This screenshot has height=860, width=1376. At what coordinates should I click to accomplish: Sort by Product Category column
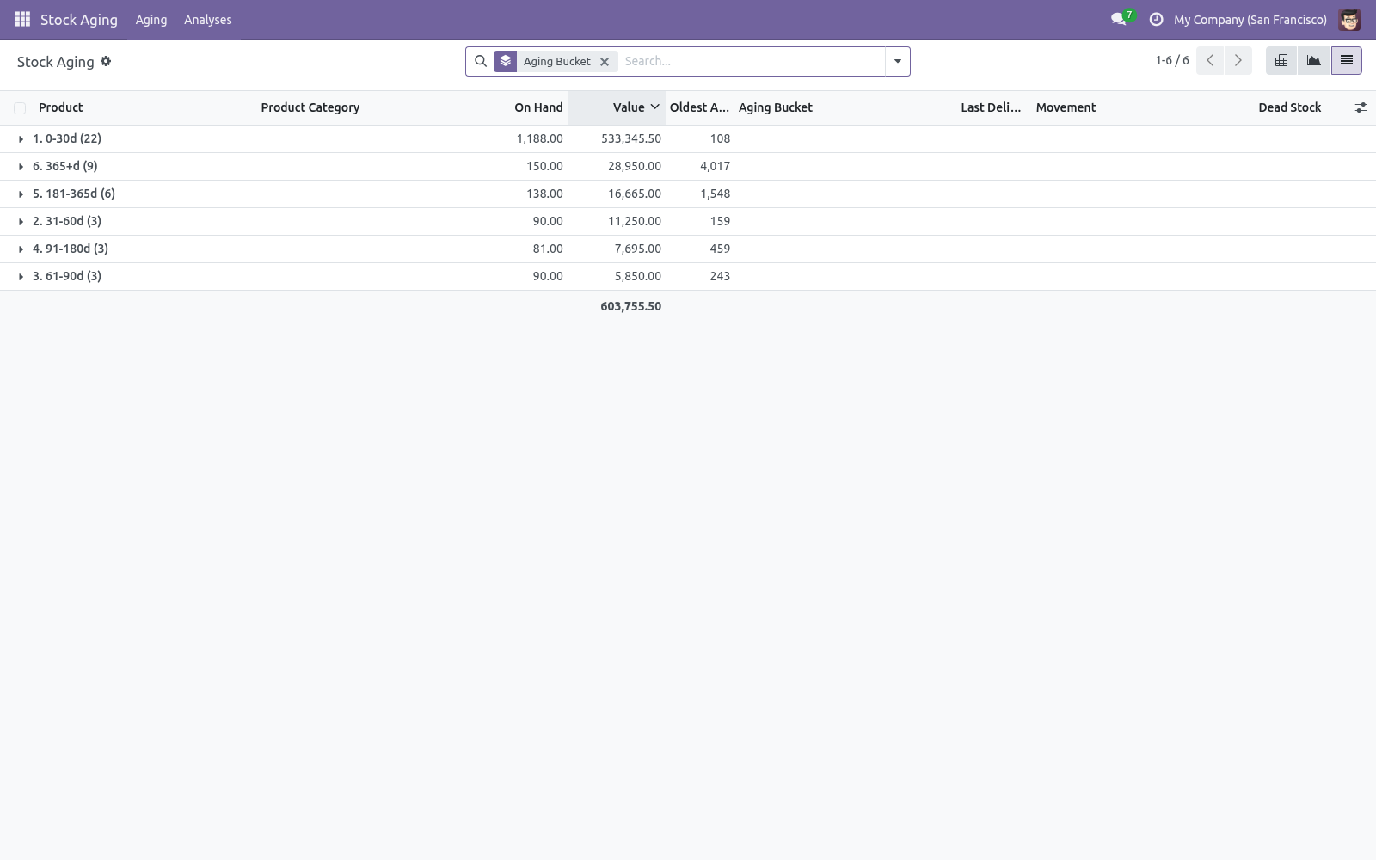pyautogui.click(x=310, y=107)
